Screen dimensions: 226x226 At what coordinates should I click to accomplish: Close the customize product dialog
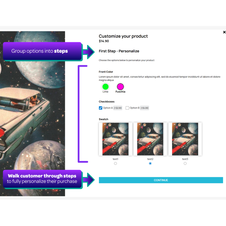224,32
